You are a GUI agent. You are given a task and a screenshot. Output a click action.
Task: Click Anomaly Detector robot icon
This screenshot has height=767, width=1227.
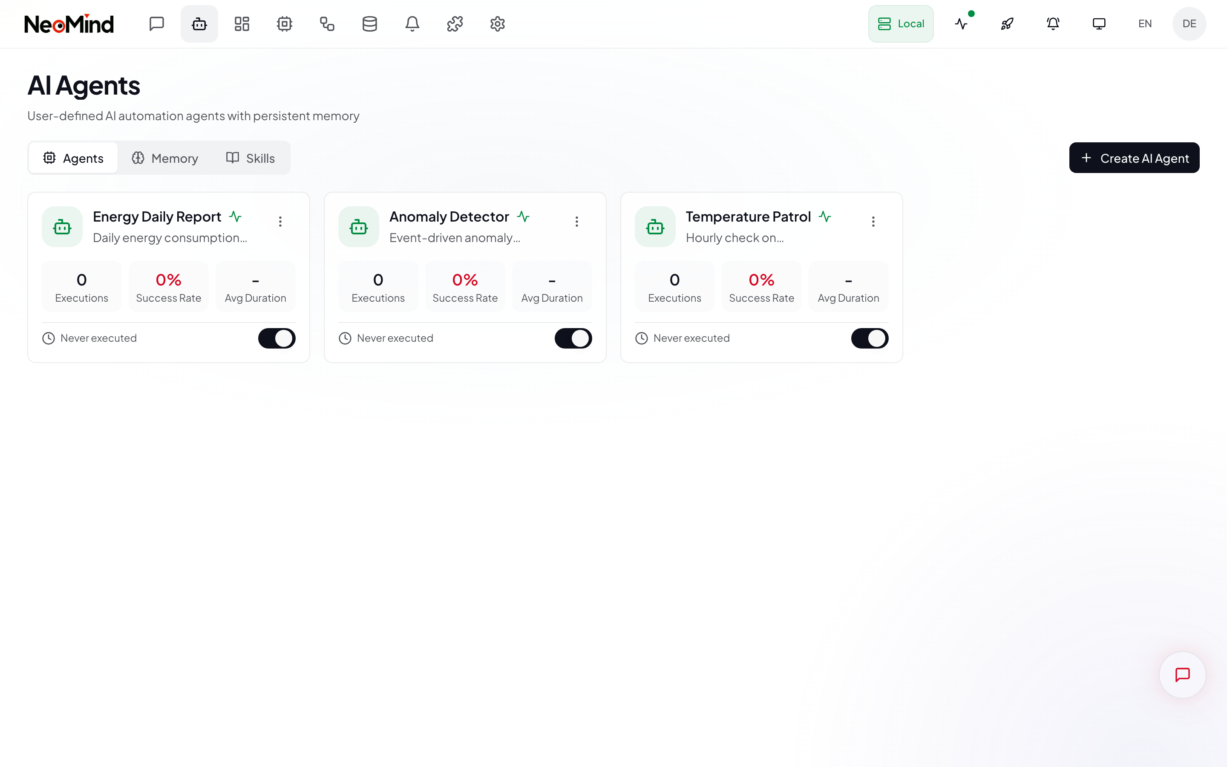359,227
